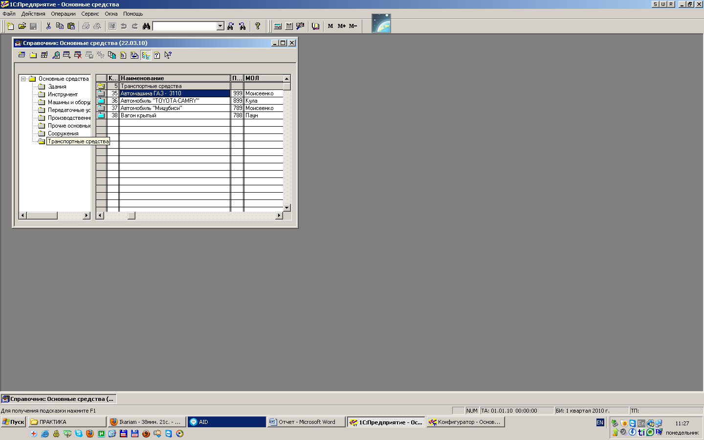The height and width of the screenshot is (440, 704).
Task: Open the Помощь menu
Action: (133, 14)
